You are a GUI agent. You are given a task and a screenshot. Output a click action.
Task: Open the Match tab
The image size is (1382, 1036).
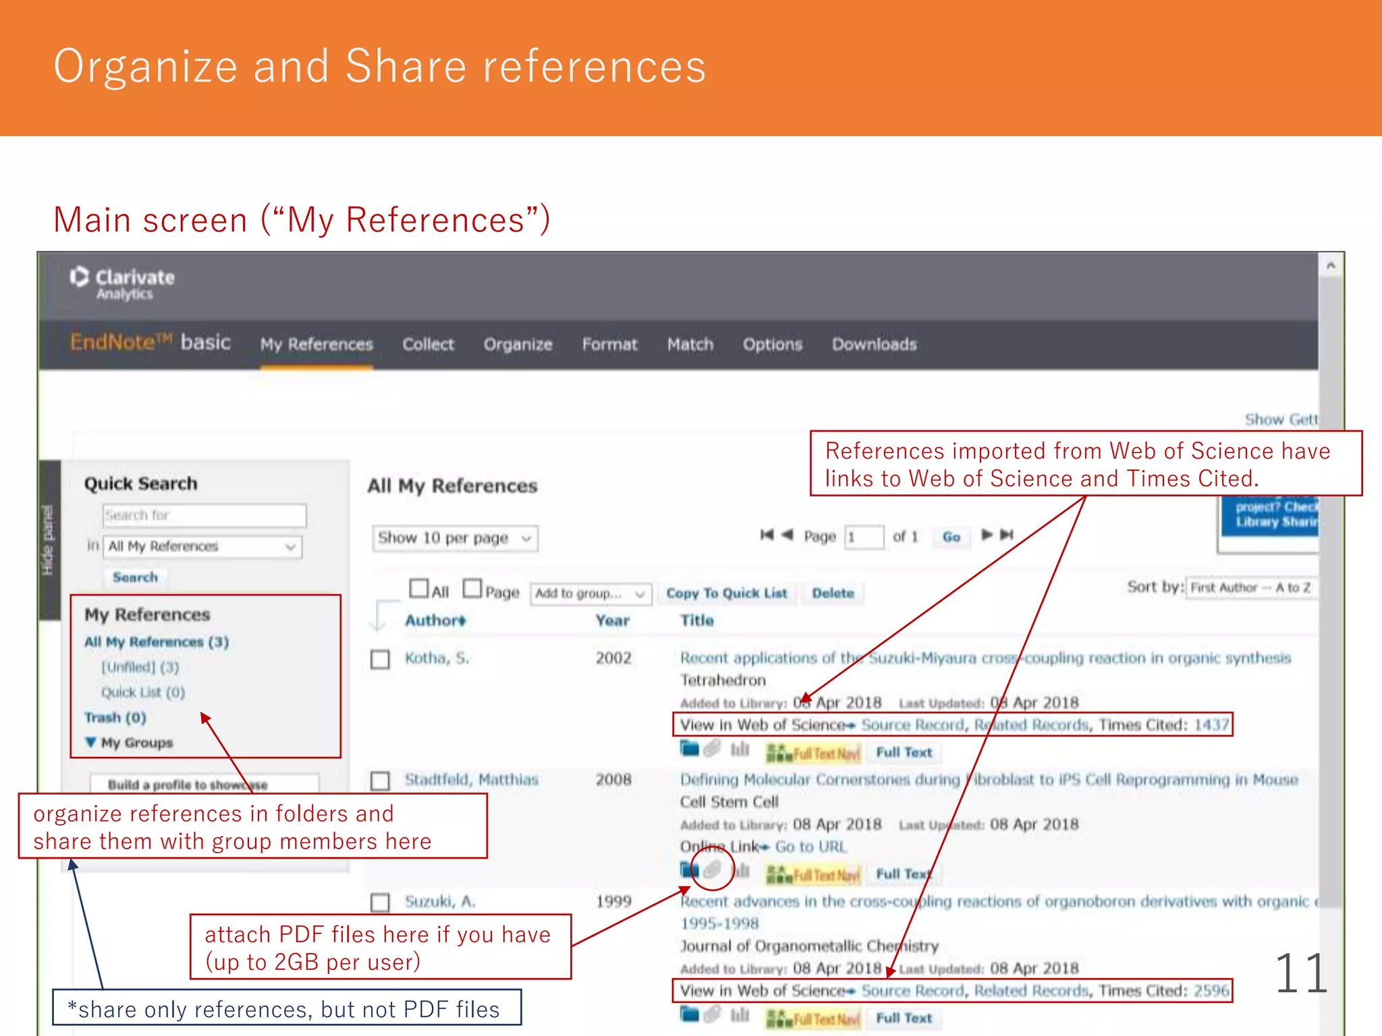690,345
